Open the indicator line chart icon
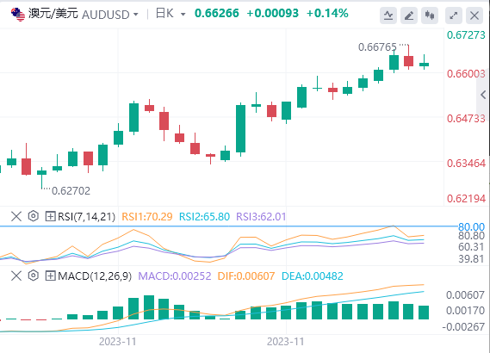 coord(388,15)
